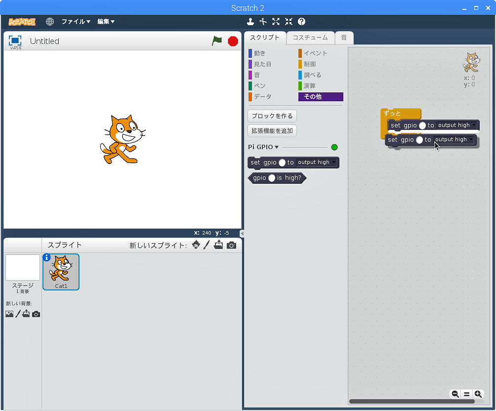This screenshot has height=411, width=496.
Task: Upload sprite from file
Action: [x=218, y=245]
